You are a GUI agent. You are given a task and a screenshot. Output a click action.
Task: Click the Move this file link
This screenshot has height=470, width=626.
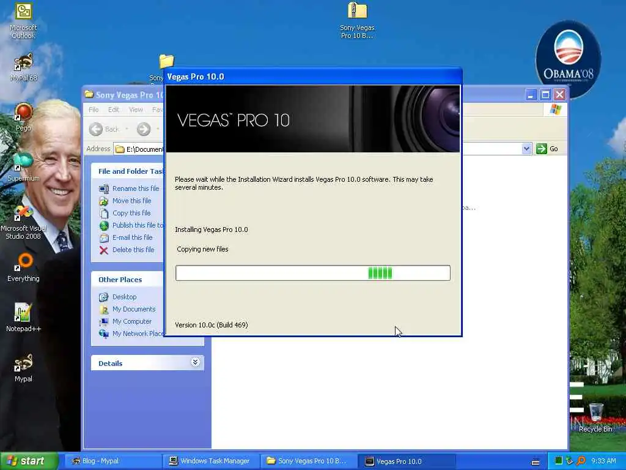132,201
